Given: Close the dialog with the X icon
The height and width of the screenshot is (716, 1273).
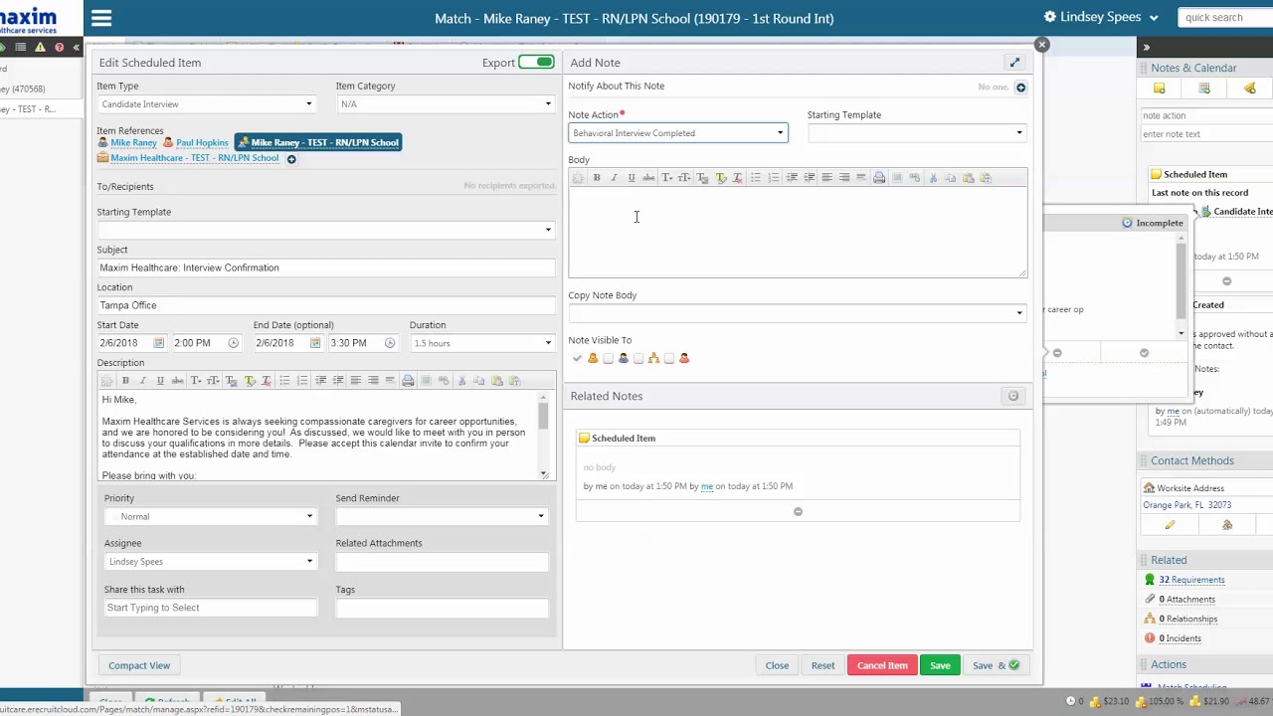Looking at the screenshot, I should click(1041, 45).
